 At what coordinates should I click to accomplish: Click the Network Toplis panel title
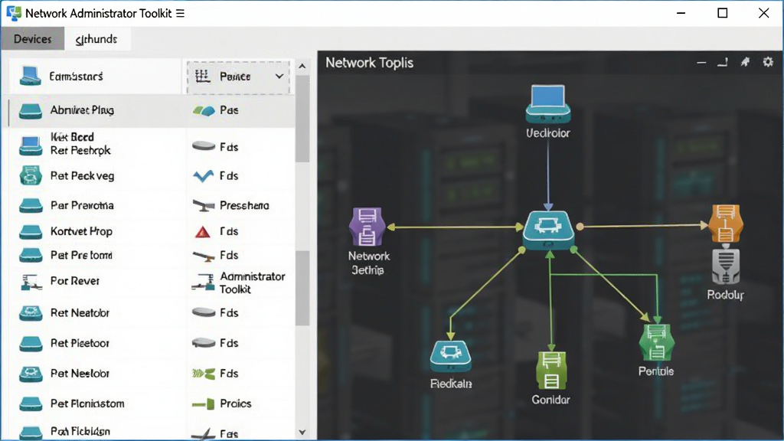tap(370, 63)
